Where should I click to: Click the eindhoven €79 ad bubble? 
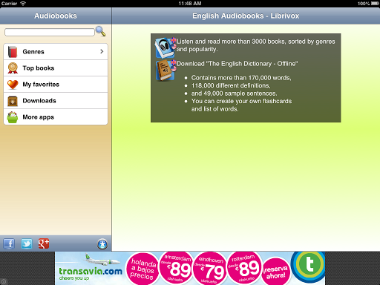tap(210, 268)
